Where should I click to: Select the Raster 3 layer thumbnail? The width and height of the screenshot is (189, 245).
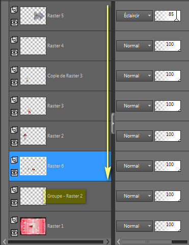(x=33, y=106)
